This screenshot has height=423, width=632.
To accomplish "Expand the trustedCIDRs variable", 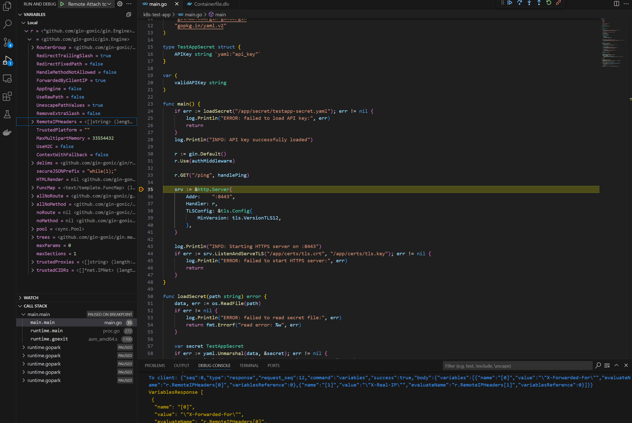I will coord(33,270).
